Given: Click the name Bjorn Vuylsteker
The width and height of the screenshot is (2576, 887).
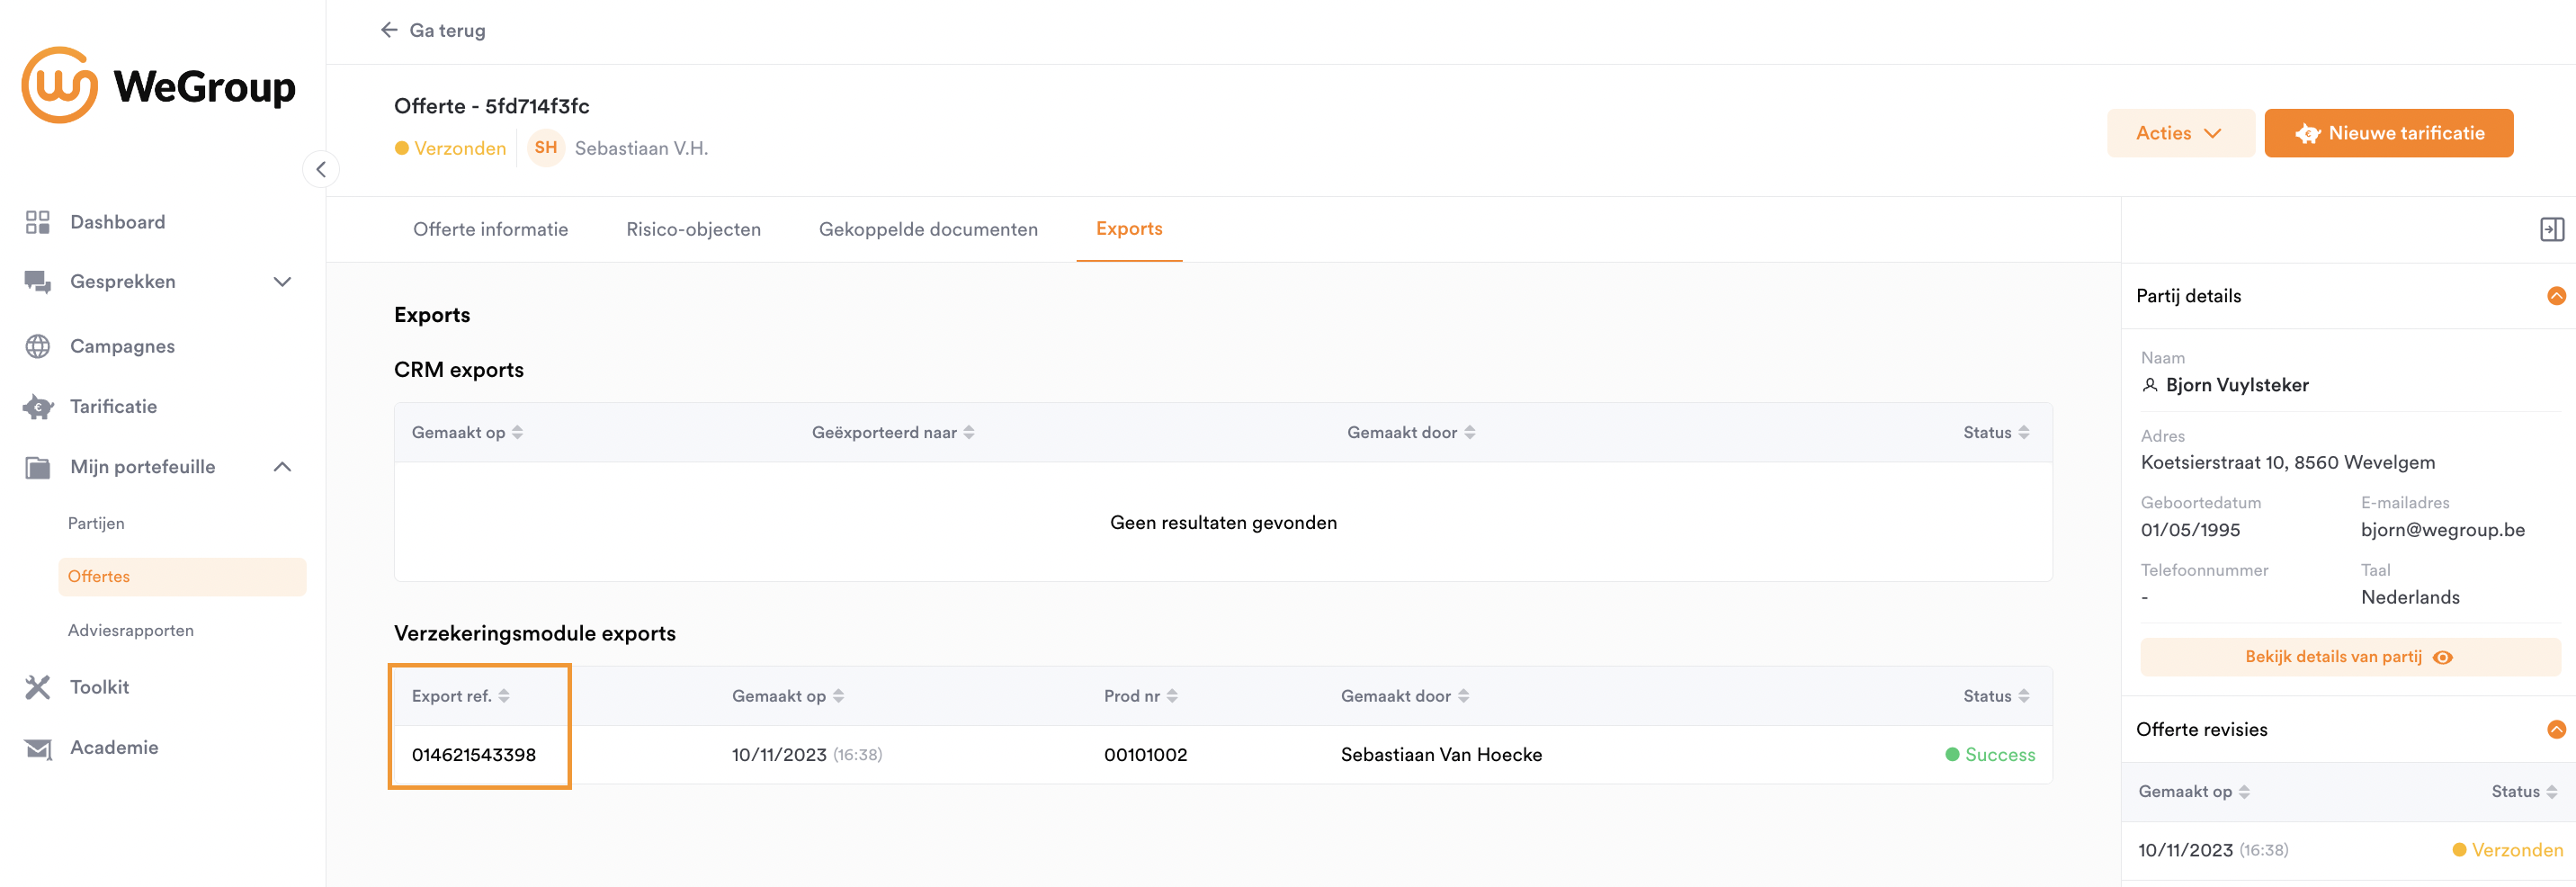Looking at the screenshot, I should (2236, 385).
